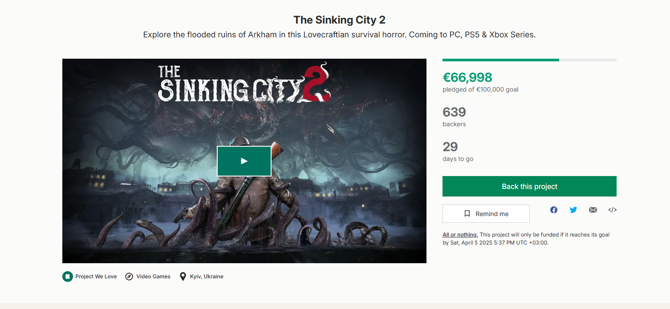Image resolution: width=670 pixels, height=309 pixels.
Task: Click the Project We Love badge icon
Action: [67, 277]
